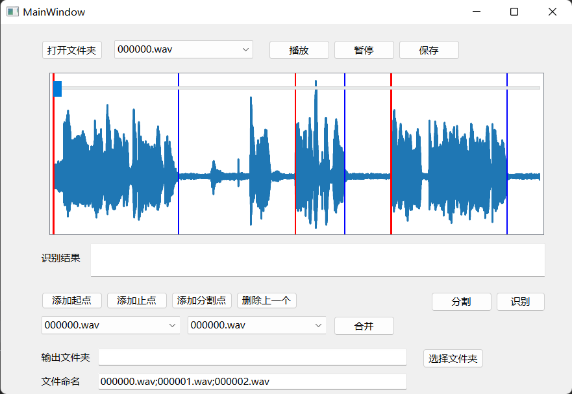This screenshot has width=572, height=394.
Task: Minimize the MainWindow window
Action: click(x=477, y=12)
